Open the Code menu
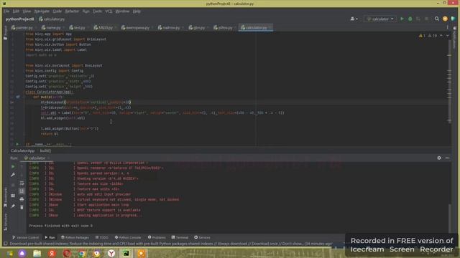Viewport: 460px width, 258px height. (x=57, y=11)
